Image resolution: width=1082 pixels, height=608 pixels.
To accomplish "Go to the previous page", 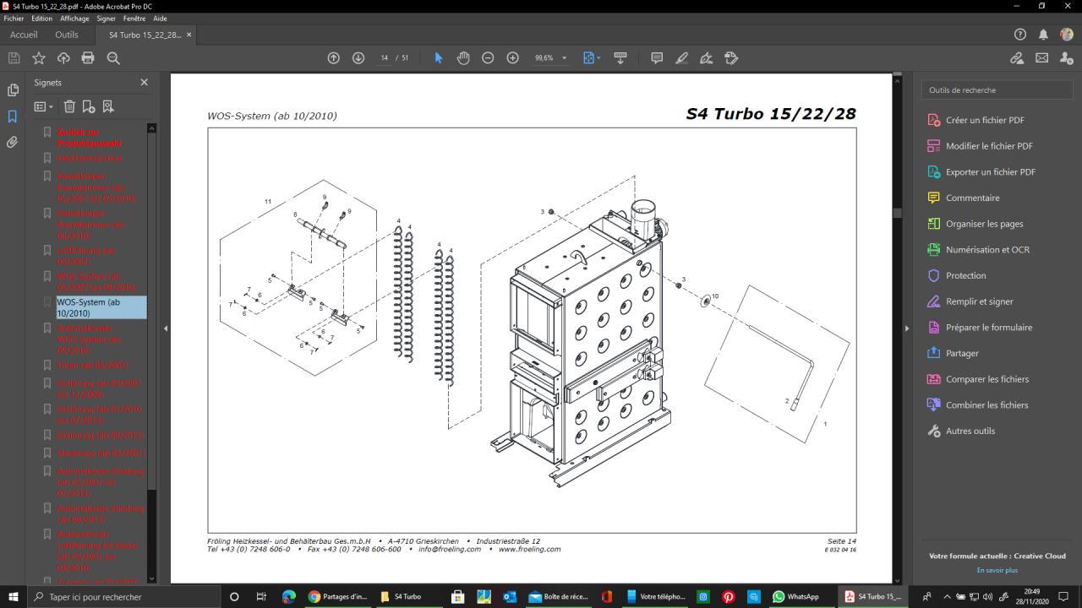I will 333,58.
